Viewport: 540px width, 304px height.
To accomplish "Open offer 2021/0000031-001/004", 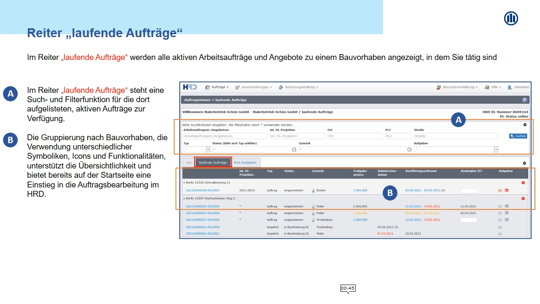I will (x=202, y=227).
